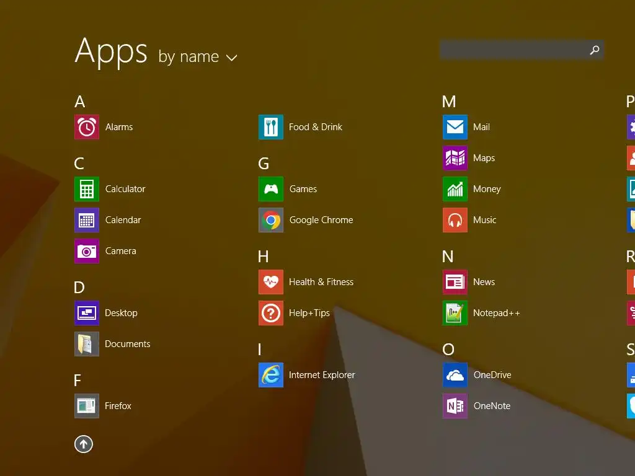Click the 'OneDrive' label text
Image resolution: width=635 pixels, height=476 pixels.
(492, 375)
